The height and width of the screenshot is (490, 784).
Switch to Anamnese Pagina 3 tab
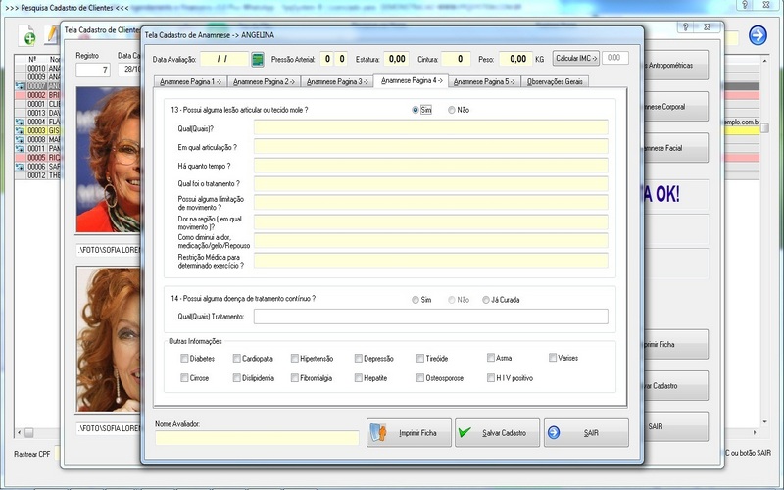(337, 81)
